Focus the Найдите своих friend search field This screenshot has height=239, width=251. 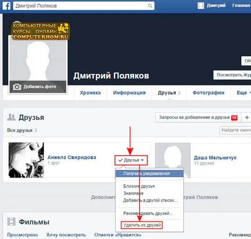pyautogui.click(x=235, y=130)
